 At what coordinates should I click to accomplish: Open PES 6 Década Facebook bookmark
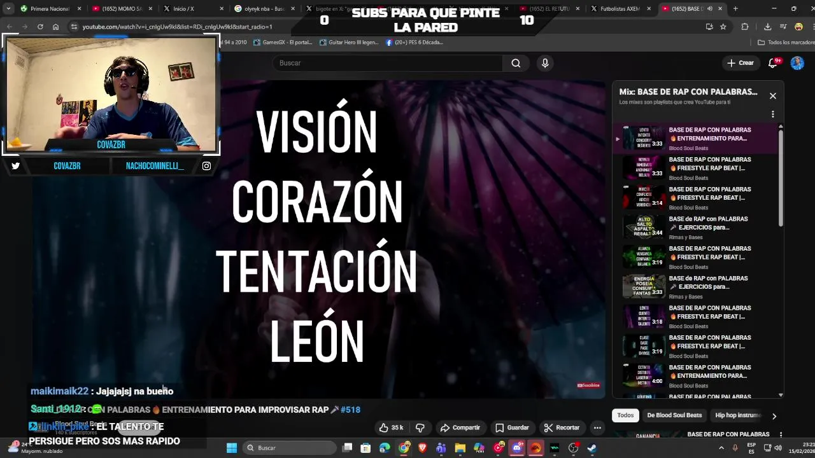[x=415, y=43]
